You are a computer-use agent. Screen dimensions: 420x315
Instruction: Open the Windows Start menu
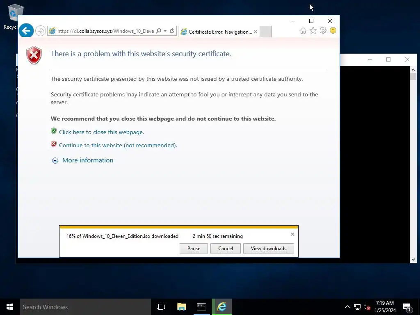[10, 307]
